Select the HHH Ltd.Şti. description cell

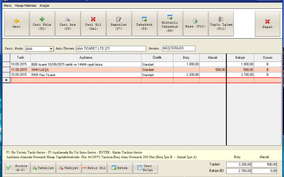coord(86,70)
